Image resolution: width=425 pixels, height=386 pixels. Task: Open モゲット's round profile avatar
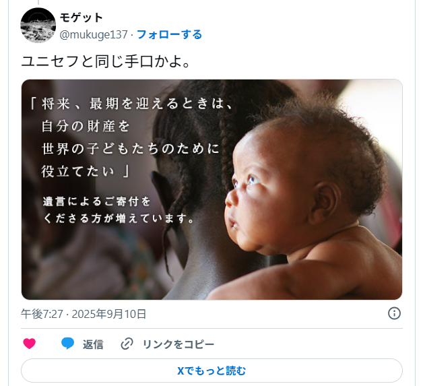point(38,25)
